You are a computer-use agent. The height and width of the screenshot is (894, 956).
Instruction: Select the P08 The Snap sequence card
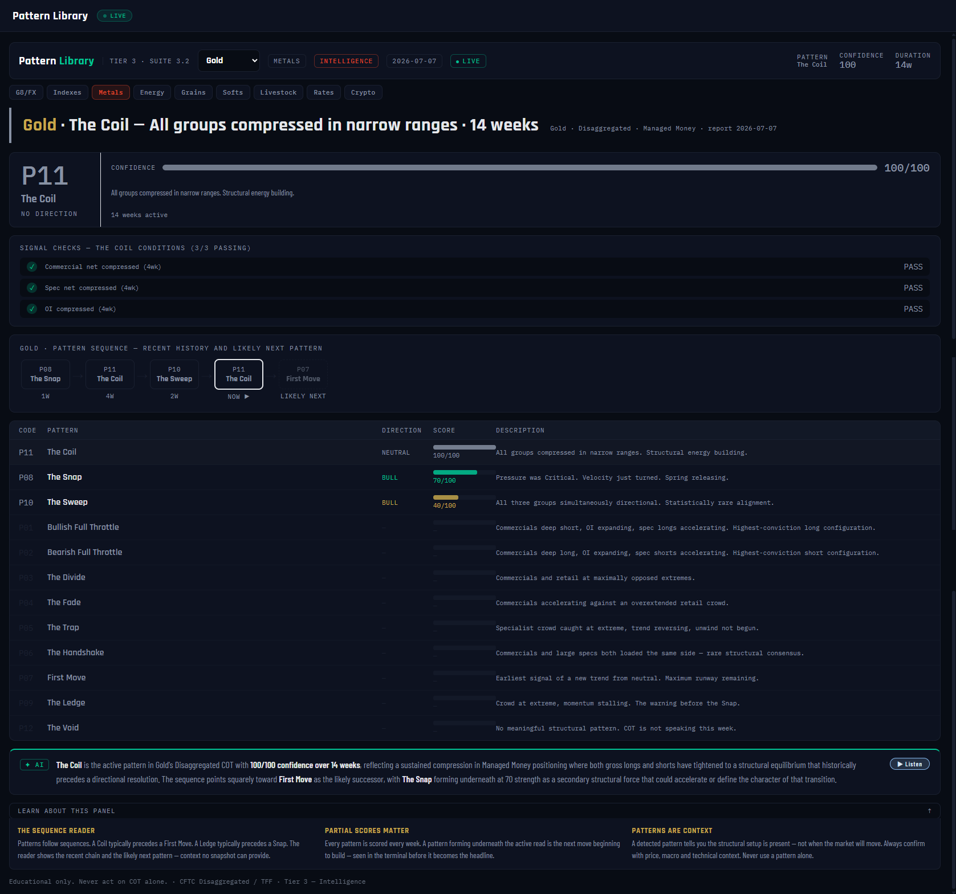pos(46,374)
